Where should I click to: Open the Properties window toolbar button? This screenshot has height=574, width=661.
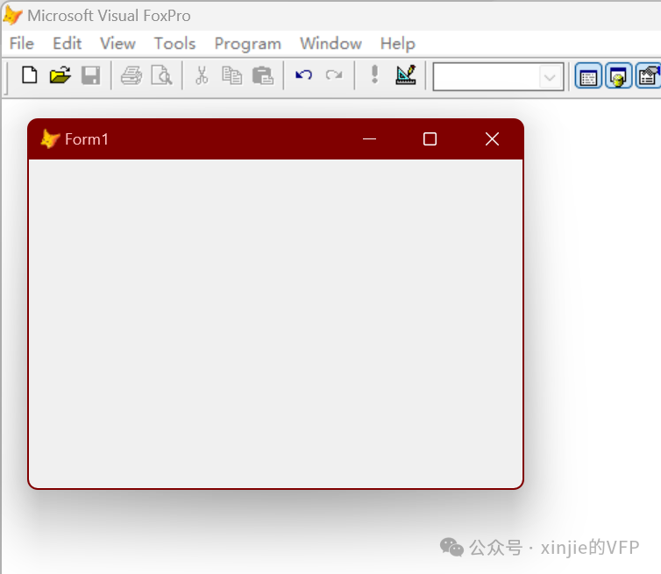click(x=648, y=76)
